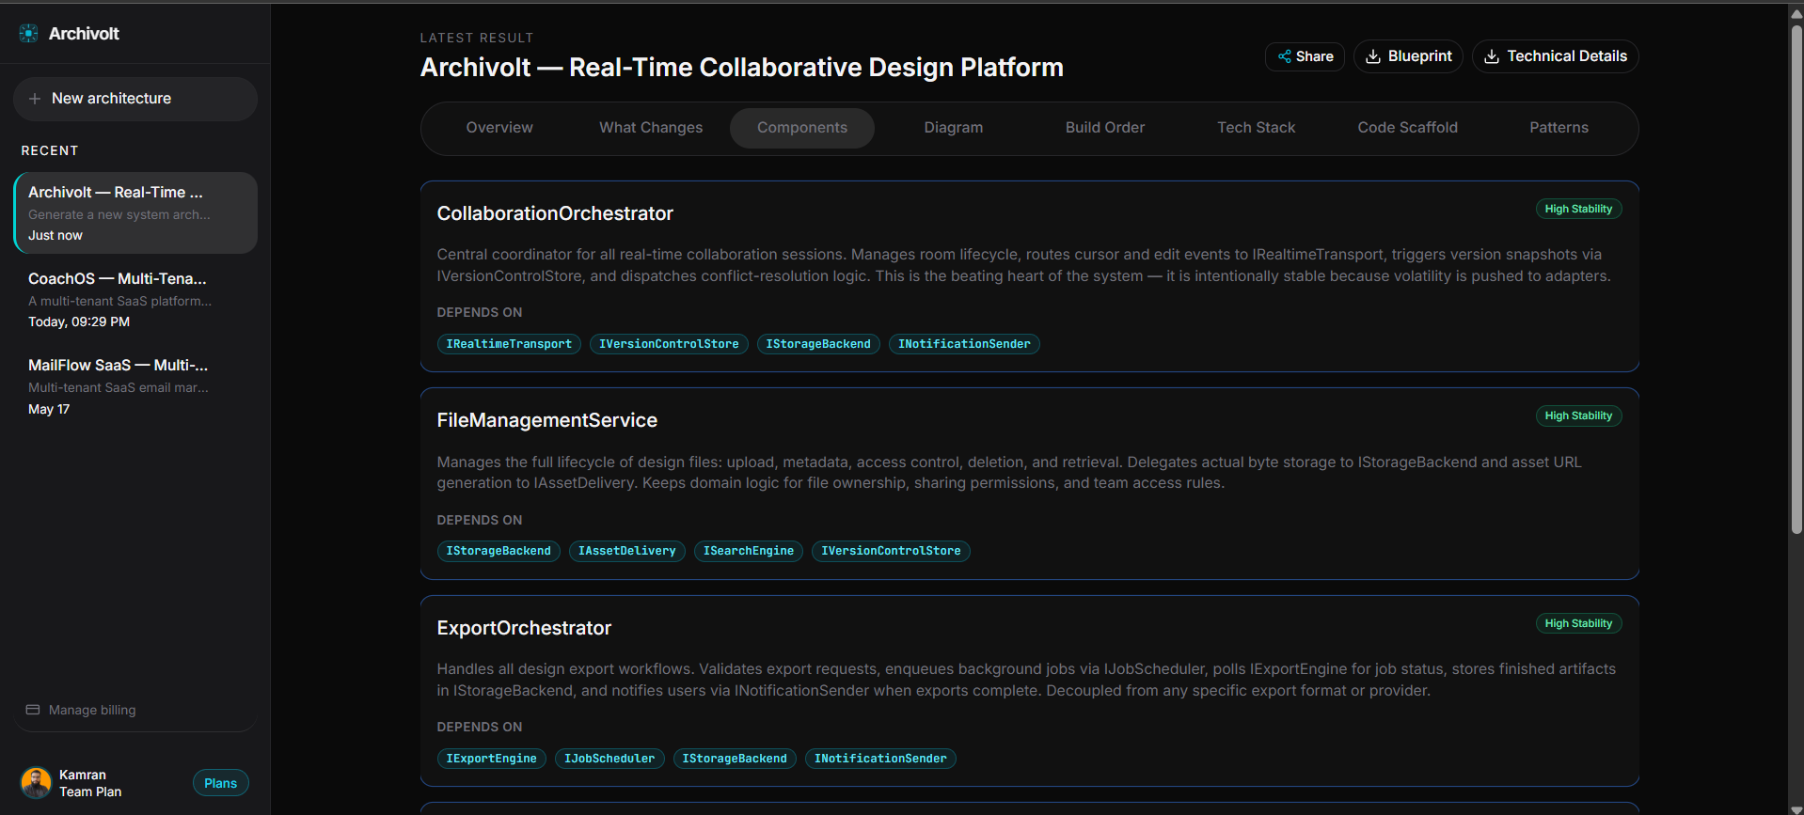The height and width of the screenshot is (815, 1804).
Task: Click the Archivolt logo icon
Action: (29, 34)
